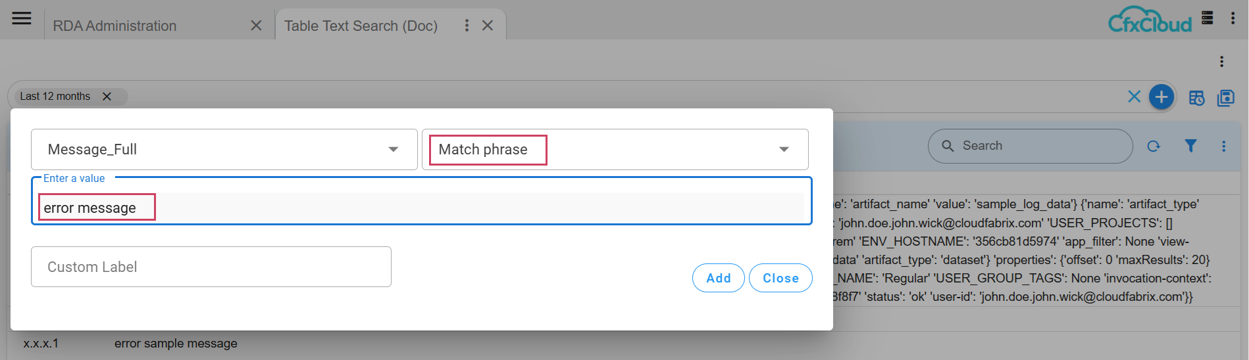Open the hamburger main menu
The width and height of the screenshot is (1249, 360).
[22, 18]
